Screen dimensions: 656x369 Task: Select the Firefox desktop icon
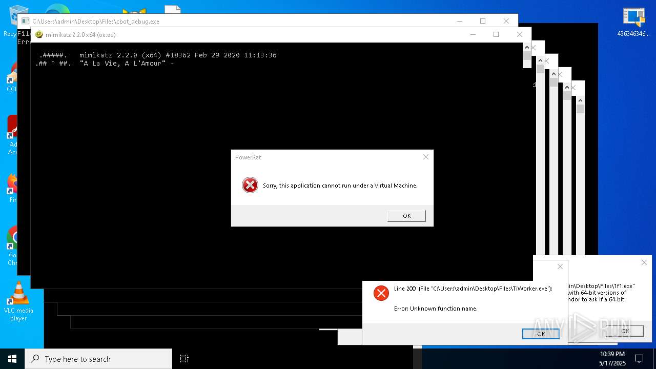[11, 188]
